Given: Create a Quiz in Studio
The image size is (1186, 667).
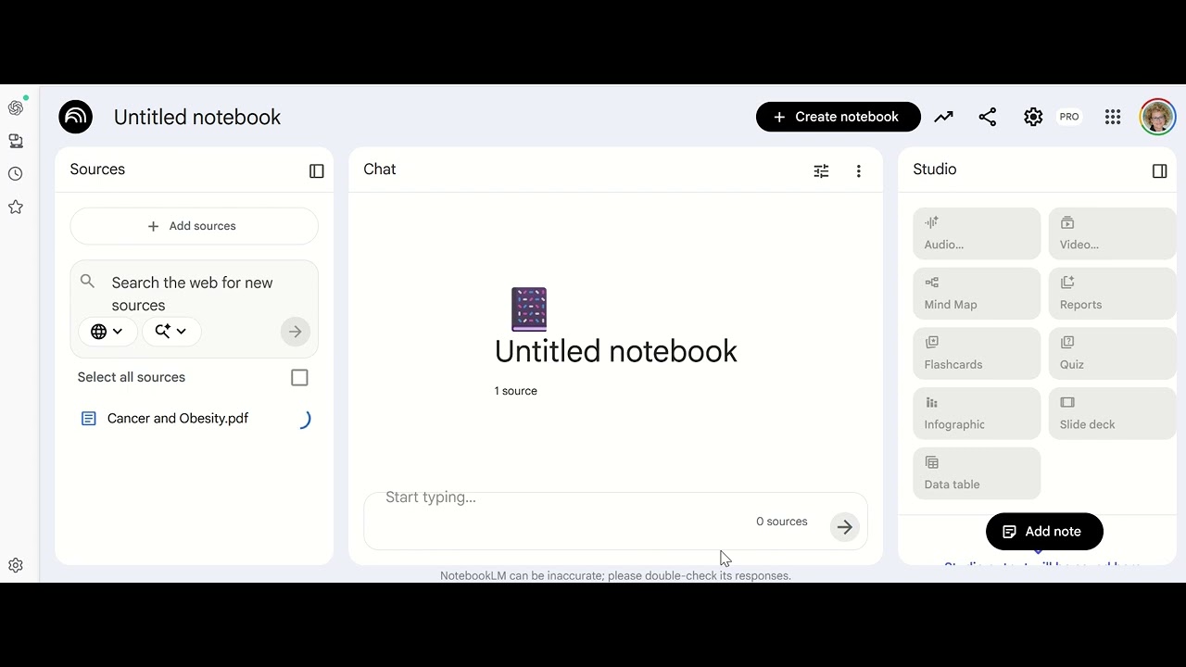Looking at the screenshot, I should point(1112,354).
